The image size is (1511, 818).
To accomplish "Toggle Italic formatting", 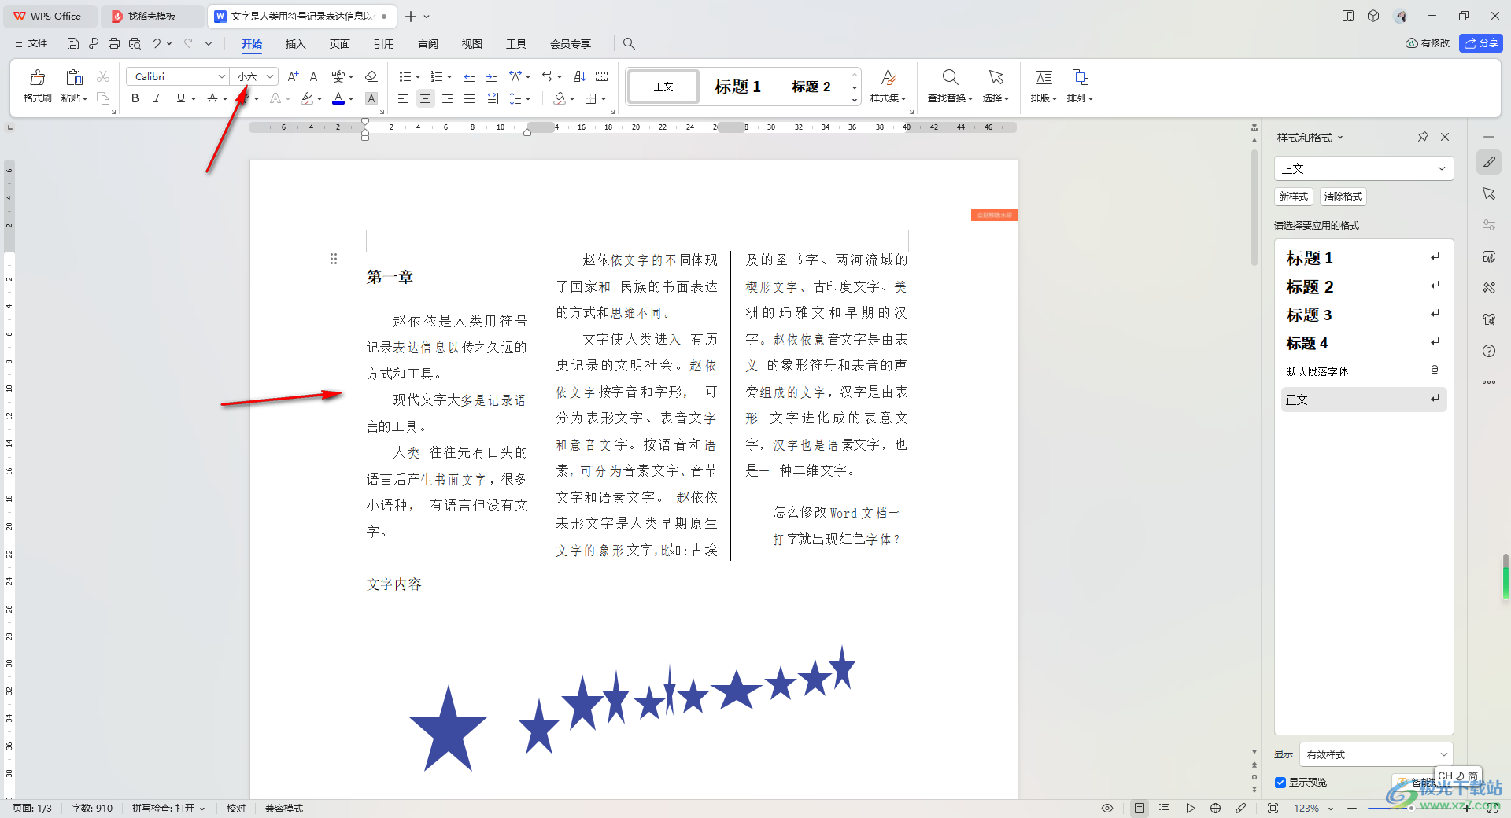I will 157,98.
